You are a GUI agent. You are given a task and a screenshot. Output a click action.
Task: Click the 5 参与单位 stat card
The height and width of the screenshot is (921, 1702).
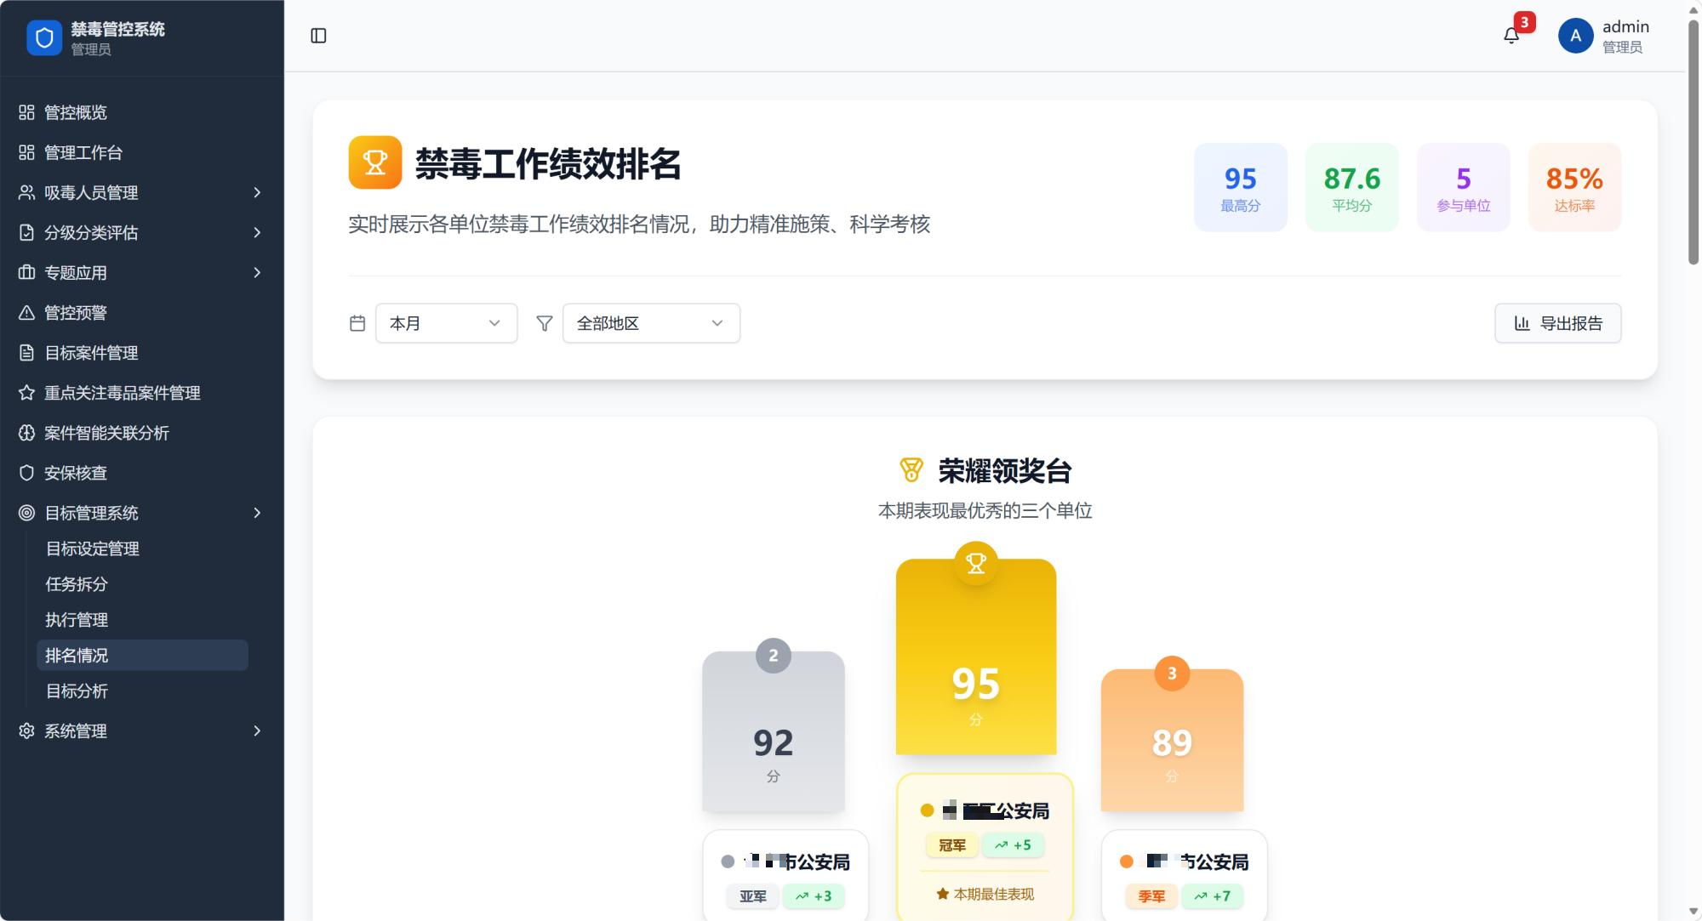tap(1464, 187)
